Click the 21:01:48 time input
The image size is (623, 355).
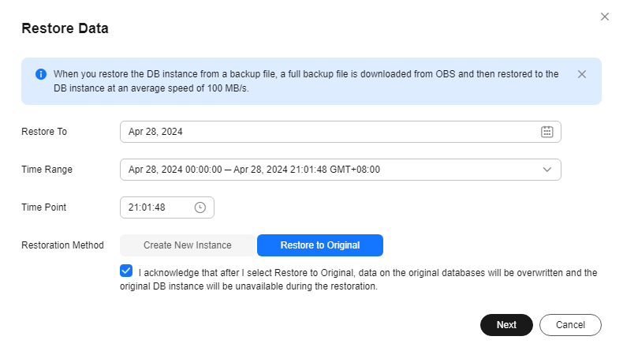click(x=158, y=207)
